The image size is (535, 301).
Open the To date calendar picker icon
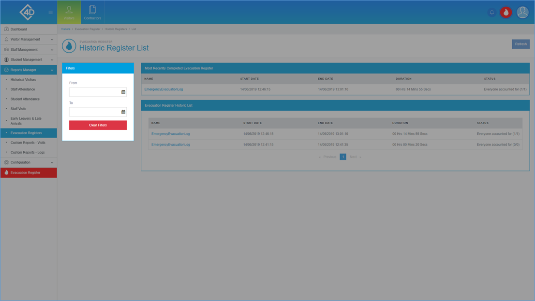pos(123,112)
